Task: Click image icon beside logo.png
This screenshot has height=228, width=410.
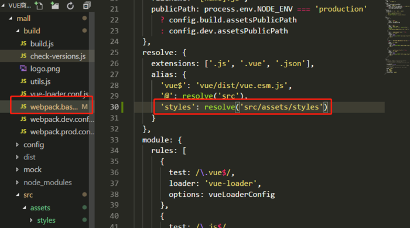Action: click(23, 69)
